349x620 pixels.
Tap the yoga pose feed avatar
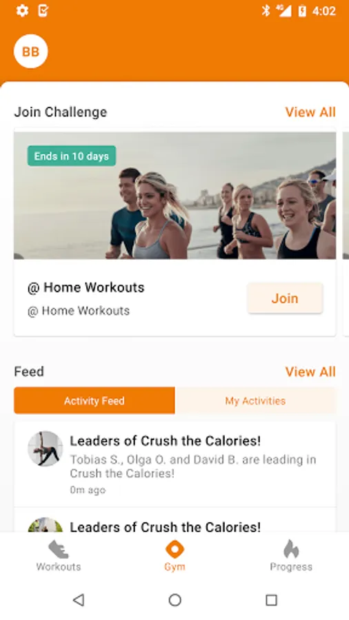click(x=45, y=448)
